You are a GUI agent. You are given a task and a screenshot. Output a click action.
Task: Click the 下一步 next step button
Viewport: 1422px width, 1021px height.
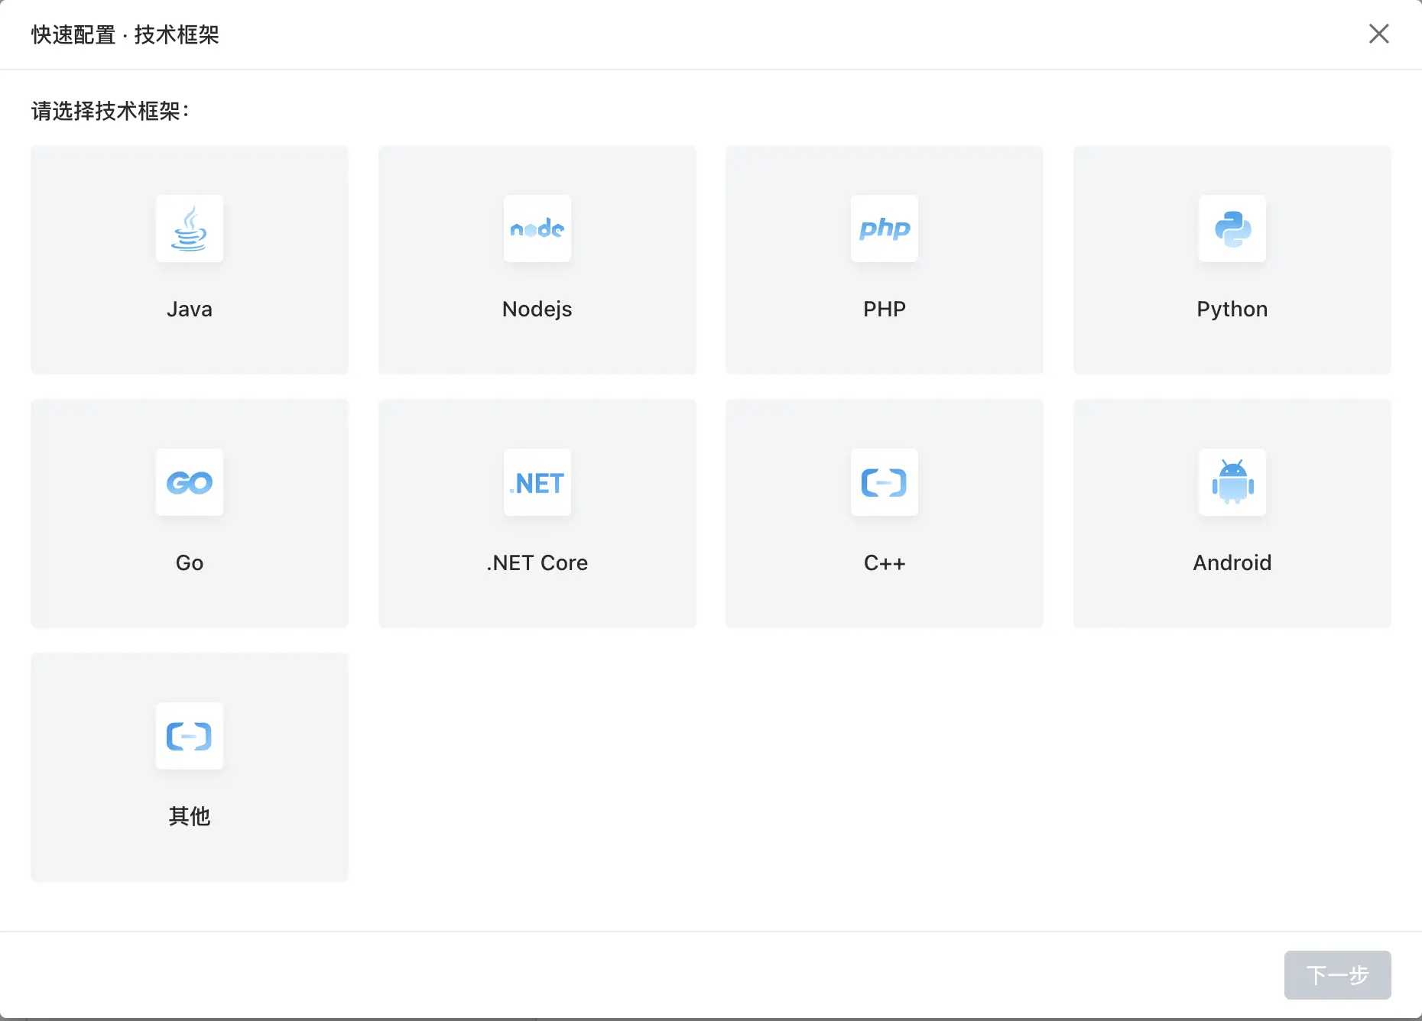tap(1338, 975)
